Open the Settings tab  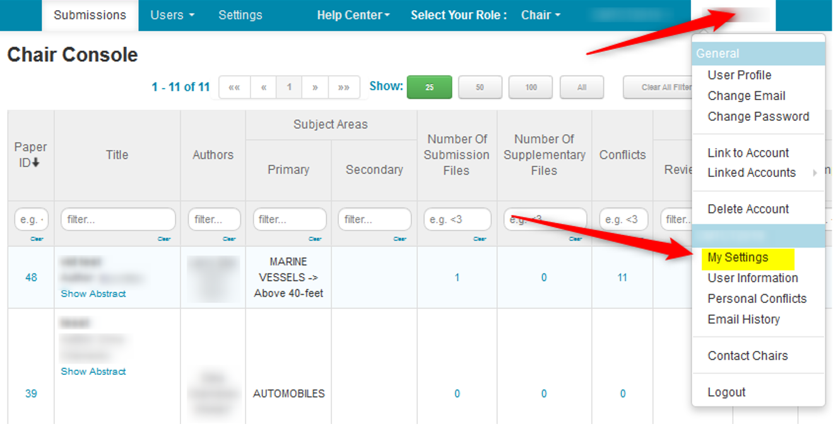pyautogui.click(x=240, y=15)
